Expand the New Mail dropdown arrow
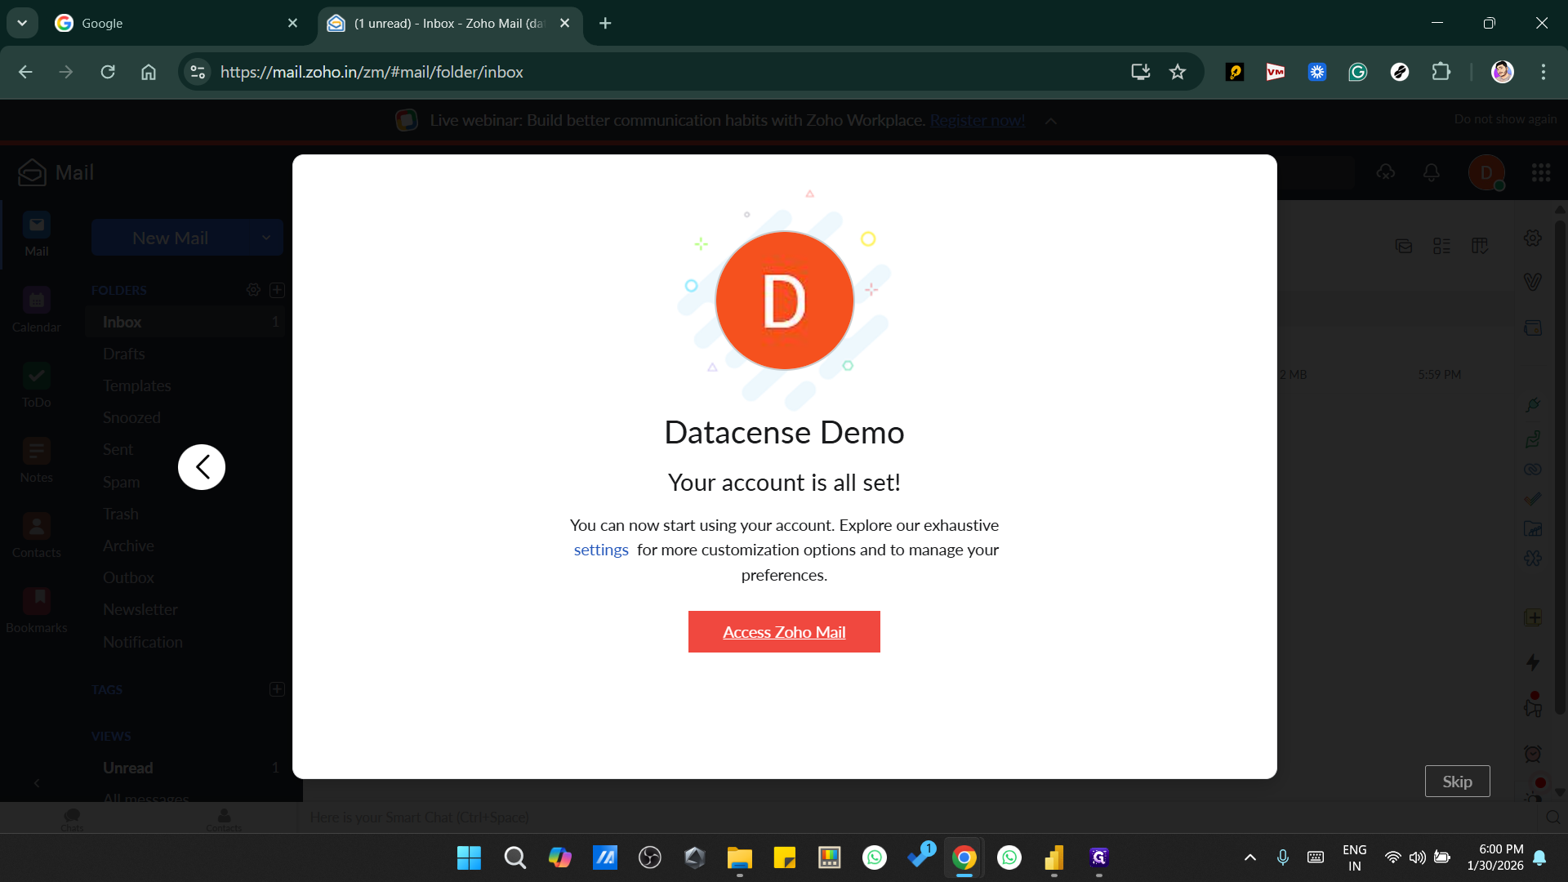 pyautogui.click(x=266, y=238)
